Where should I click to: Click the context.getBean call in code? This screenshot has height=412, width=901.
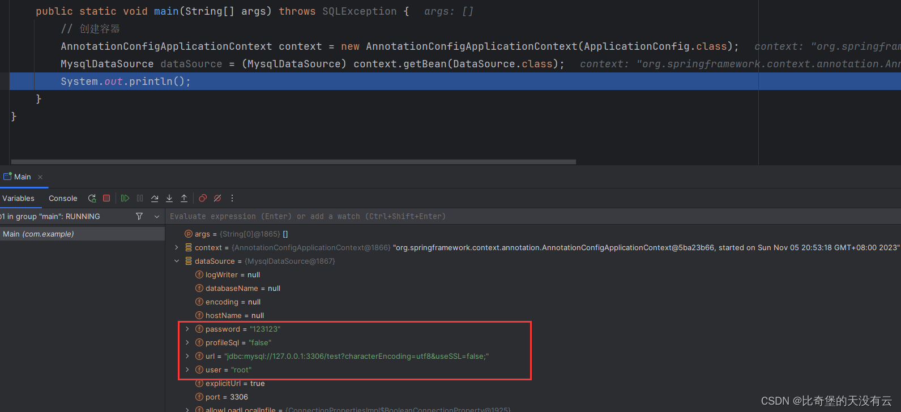click(x=456, y=64)
